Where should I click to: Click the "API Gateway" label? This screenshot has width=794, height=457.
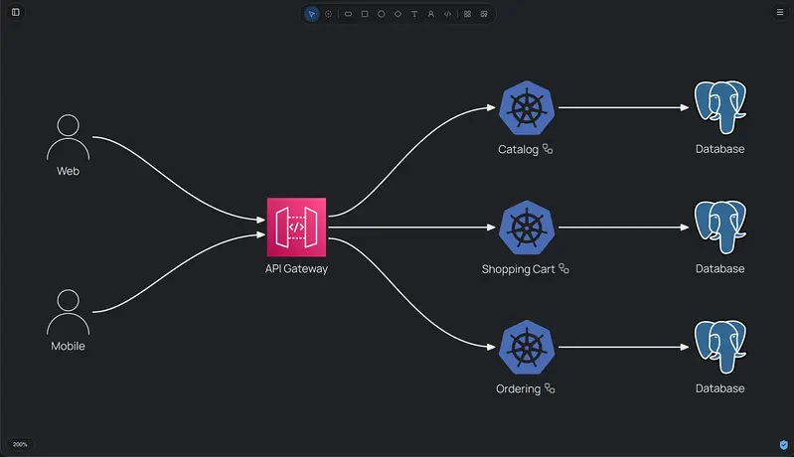[297, 268]
